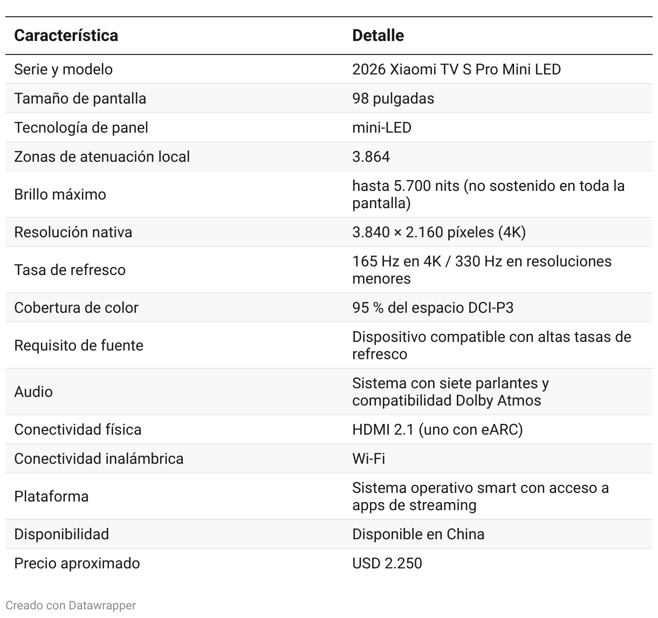Select the 3.864 zones value

click(371, 157)
